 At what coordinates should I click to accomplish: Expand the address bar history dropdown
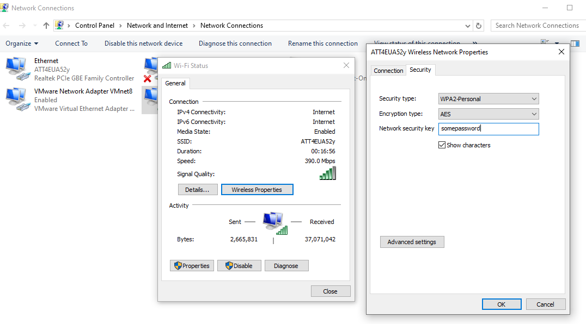[x=468, y=26]
